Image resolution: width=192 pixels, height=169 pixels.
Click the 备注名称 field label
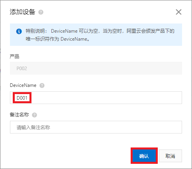coord(19,115)
